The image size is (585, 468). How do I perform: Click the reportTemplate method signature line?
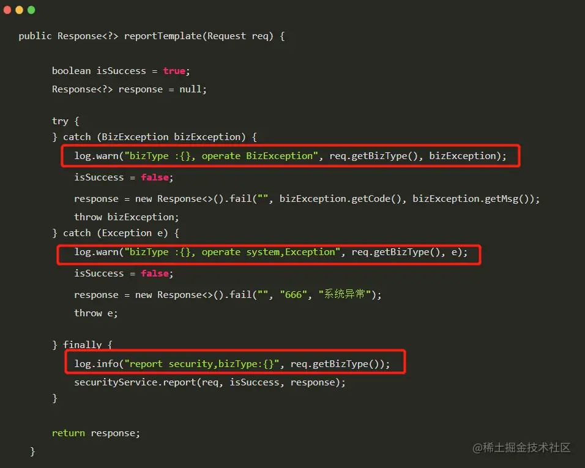[152, 36]
